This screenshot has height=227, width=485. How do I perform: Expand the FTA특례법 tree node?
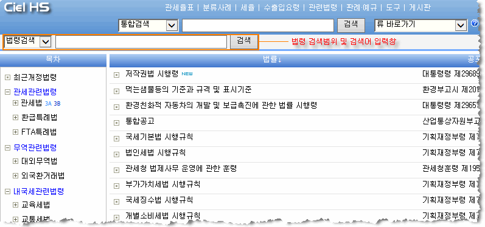pyautogui.click(x=15, y=132)
